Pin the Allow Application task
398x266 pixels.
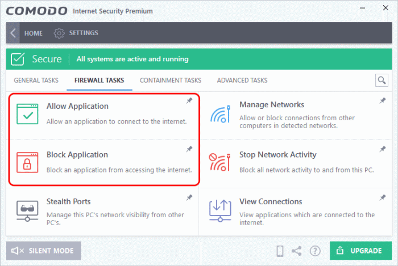189,100
